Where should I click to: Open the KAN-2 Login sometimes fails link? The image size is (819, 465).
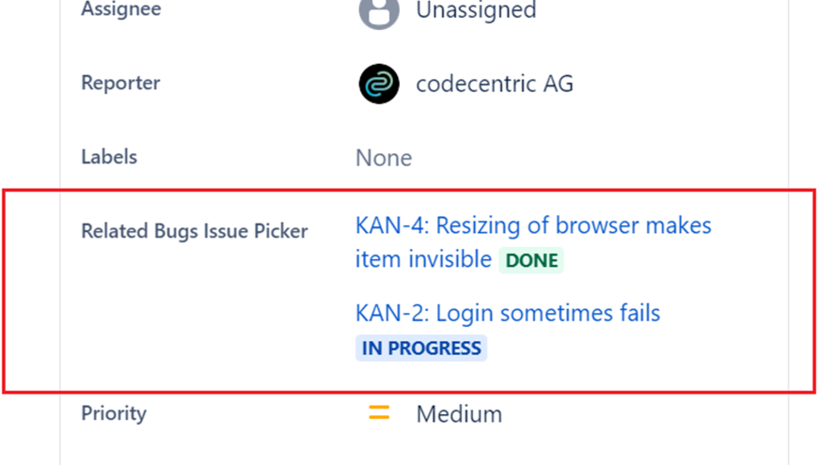[508, 313]
